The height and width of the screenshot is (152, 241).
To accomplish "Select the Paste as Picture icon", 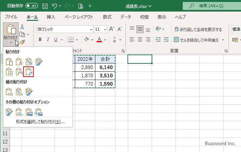I will pyautogui.click(x=29, y=112).
